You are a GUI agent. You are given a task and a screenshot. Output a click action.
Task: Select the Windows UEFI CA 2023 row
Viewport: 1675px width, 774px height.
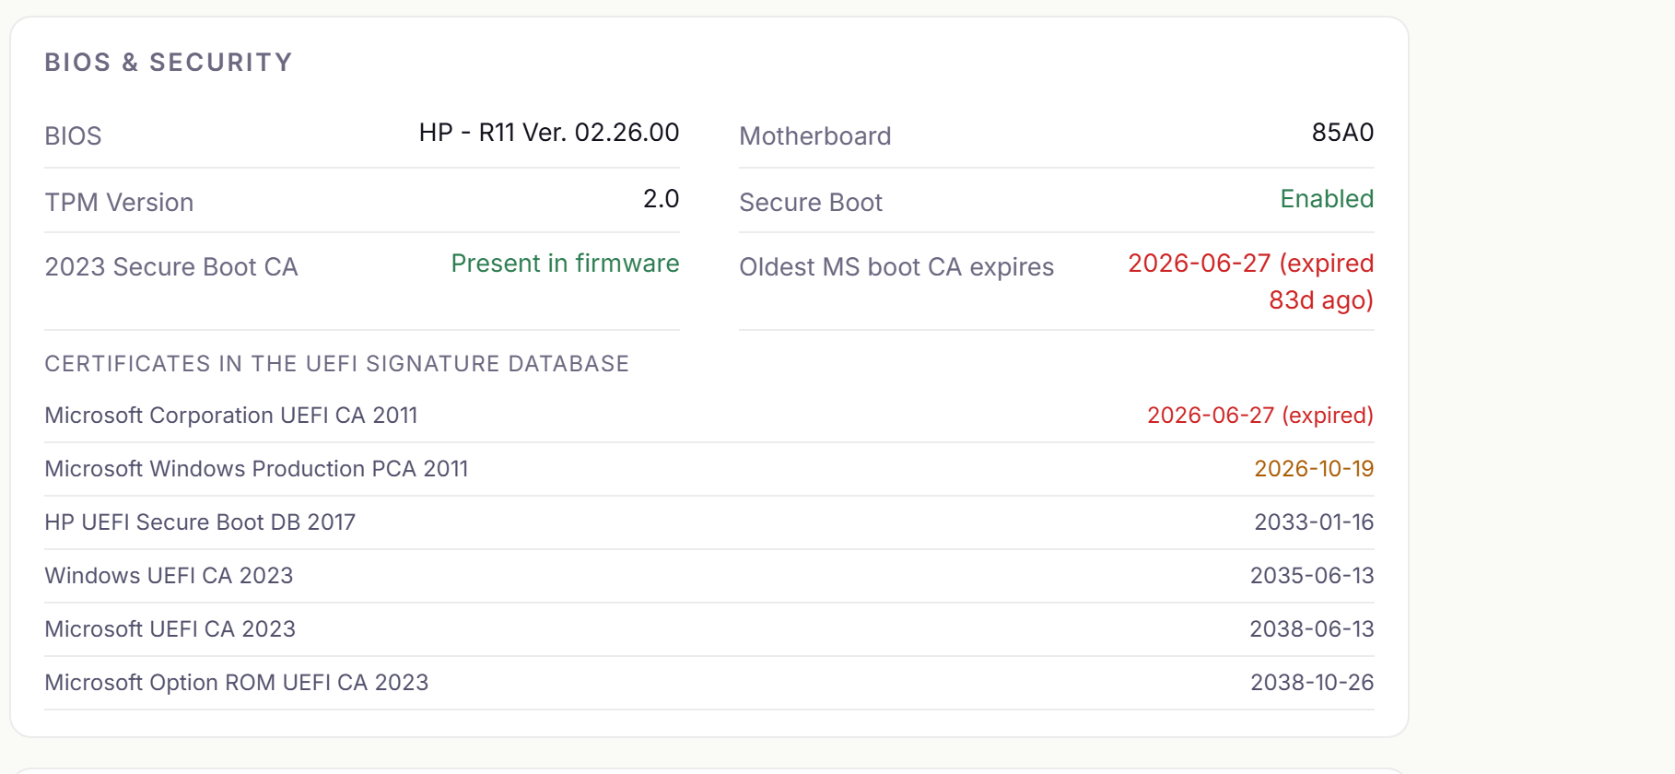709,576
